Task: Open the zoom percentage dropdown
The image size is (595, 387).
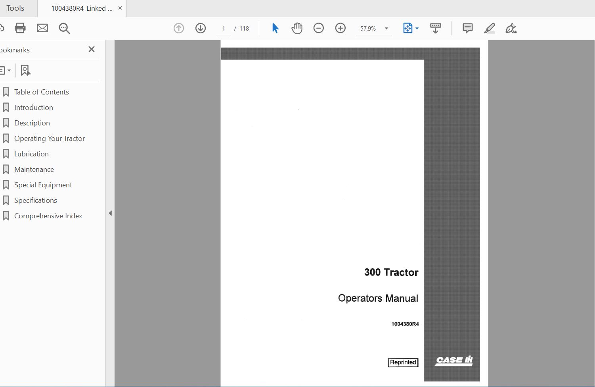Action: [x=386, y=28]
